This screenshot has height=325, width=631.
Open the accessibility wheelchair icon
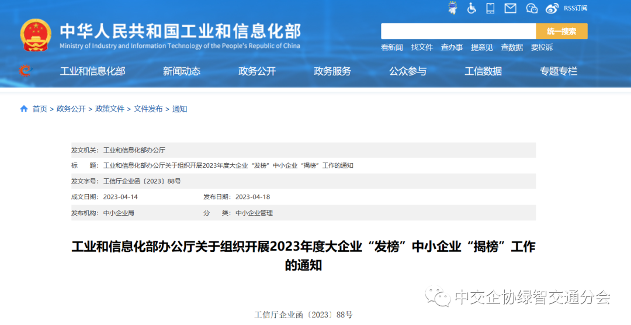[471, 8]
